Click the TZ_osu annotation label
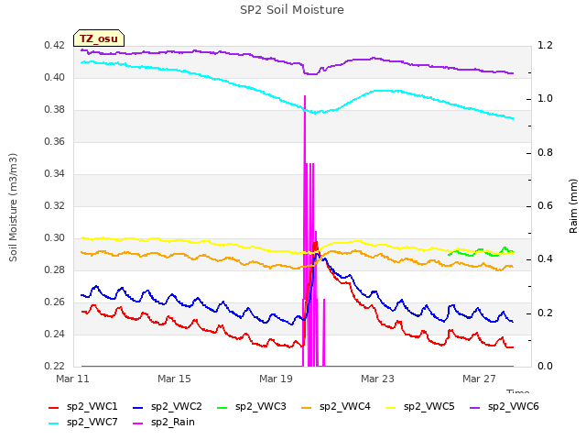586x440 pixels. (x=99, y=38)
